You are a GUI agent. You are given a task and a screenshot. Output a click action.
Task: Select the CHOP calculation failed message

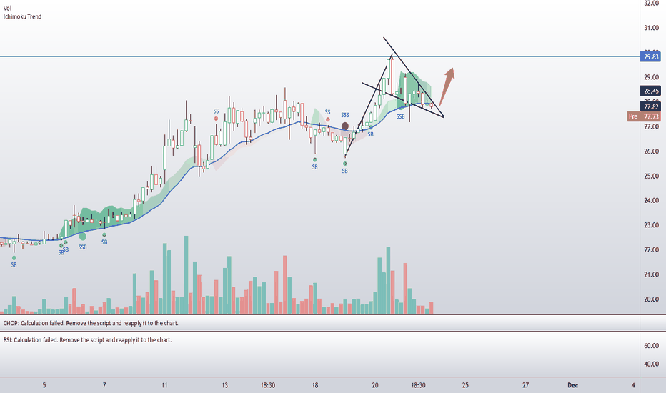pos(91,323)
